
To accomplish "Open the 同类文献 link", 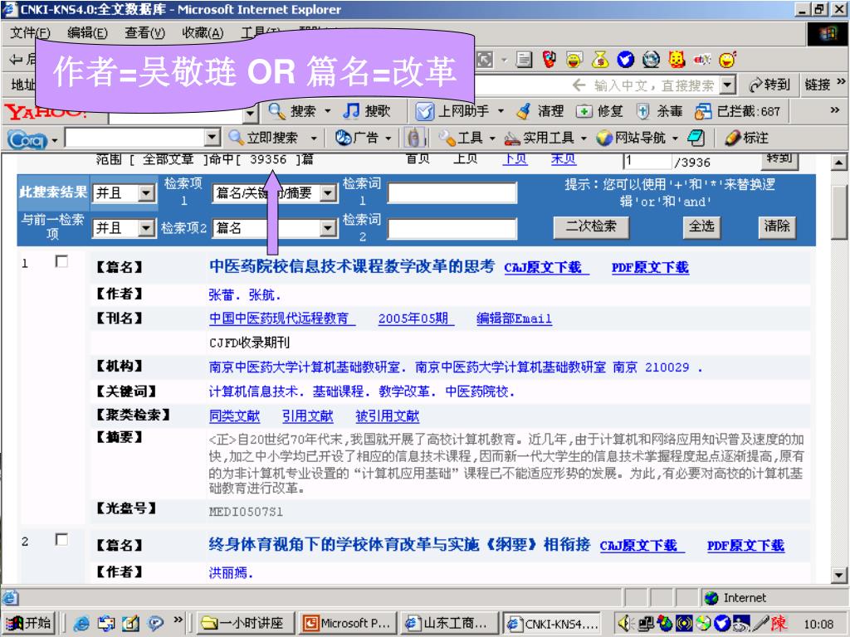I will (x=234, y=416).
